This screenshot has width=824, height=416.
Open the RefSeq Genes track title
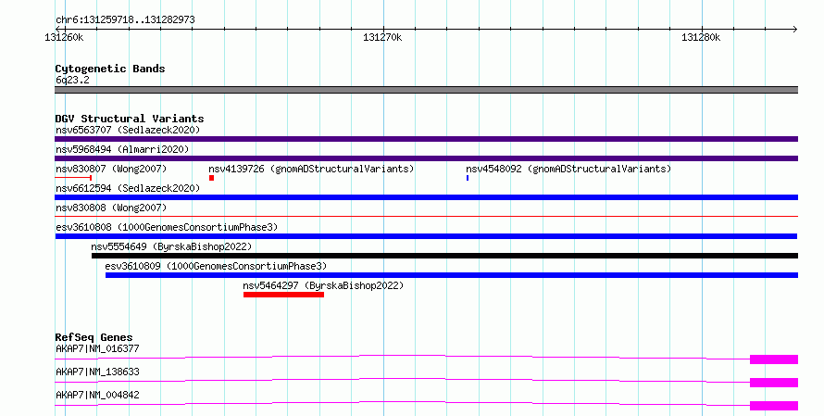click(94, 337)
